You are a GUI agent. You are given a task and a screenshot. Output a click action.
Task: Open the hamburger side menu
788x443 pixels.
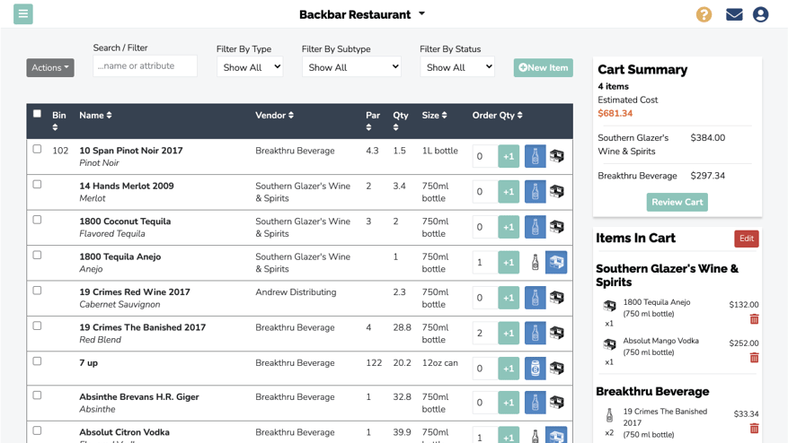[23, 14]
